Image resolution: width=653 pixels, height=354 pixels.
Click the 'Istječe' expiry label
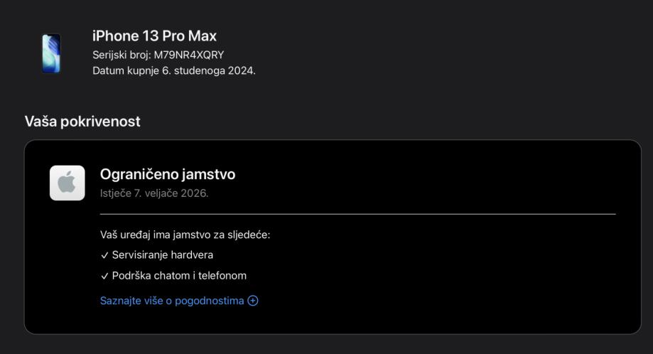coord(116,193)
